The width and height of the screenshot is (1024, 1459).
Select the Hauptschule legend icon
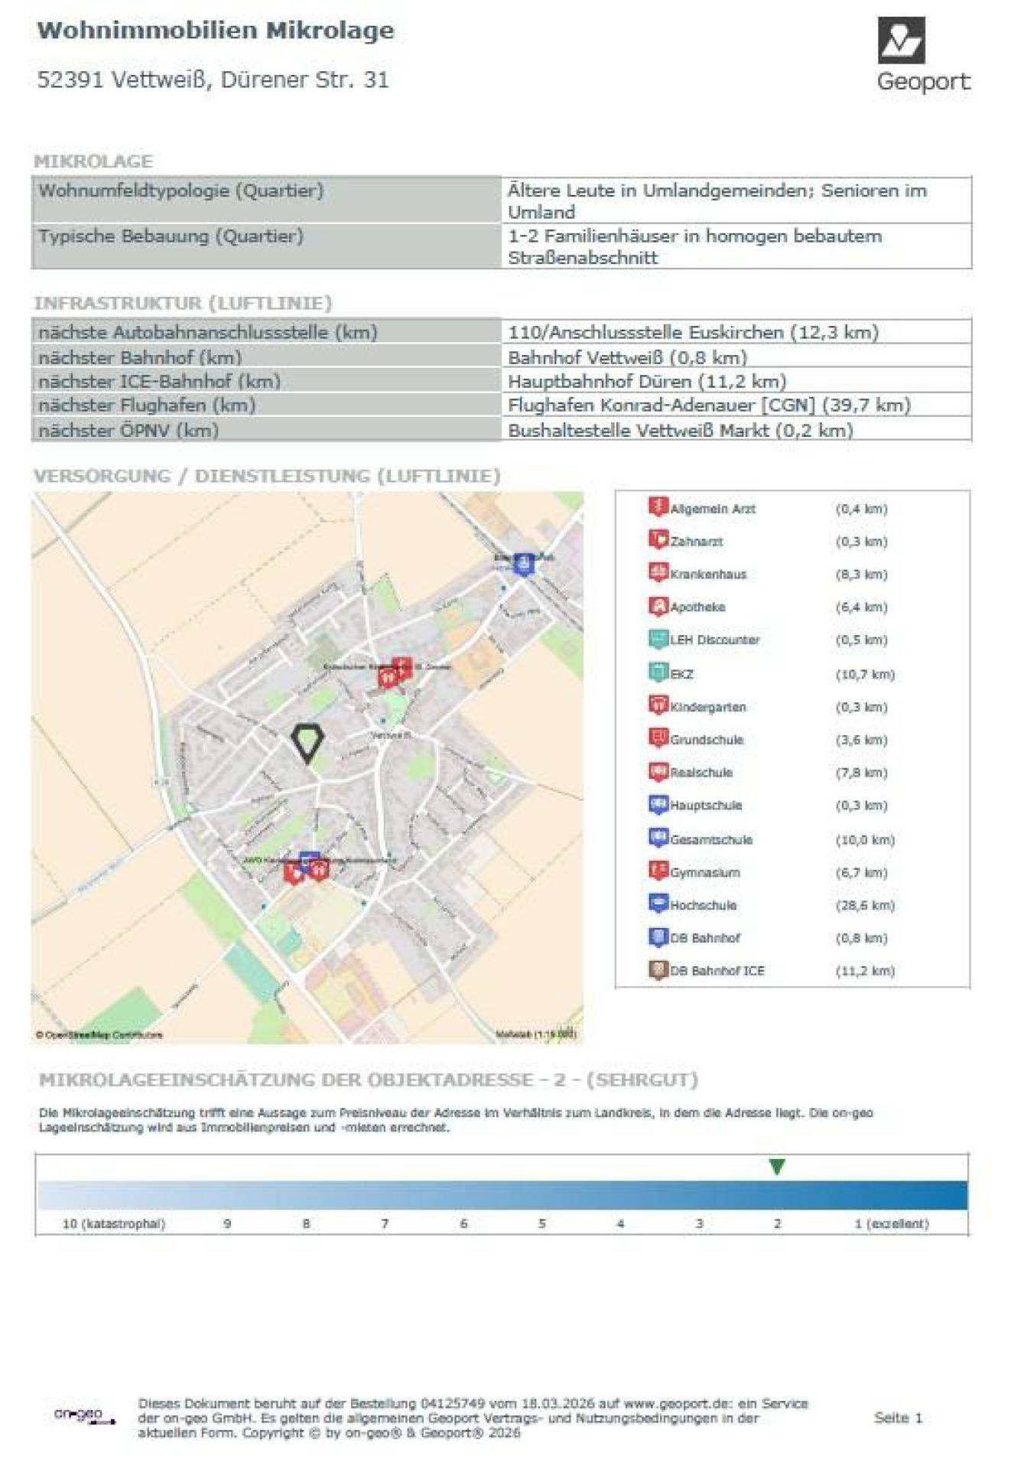658,804
